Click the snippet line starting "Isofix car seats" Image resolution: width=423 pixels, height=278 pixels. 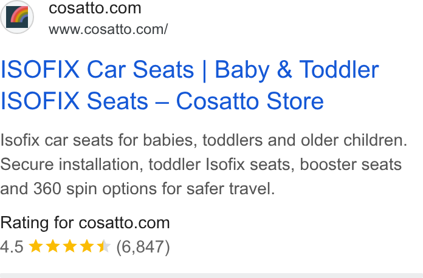[x=204, y=140]
